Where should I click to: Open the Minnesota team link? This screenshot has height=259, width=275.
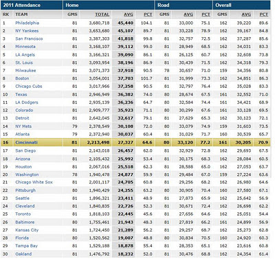[x=25, y=47]
